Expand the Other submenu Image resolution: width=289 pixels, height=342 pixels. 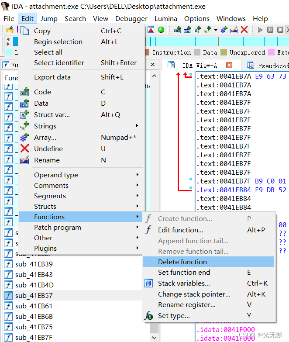click(137, 237)
